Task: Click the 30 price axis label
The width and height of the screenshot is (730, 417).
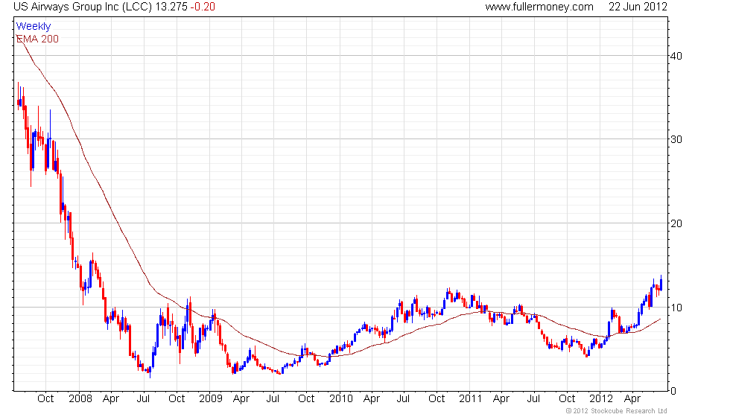Action: tap(676, 139)
